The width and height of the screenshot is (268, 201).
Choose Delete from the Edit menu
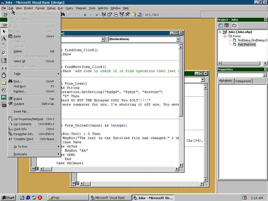click(34, 51)
